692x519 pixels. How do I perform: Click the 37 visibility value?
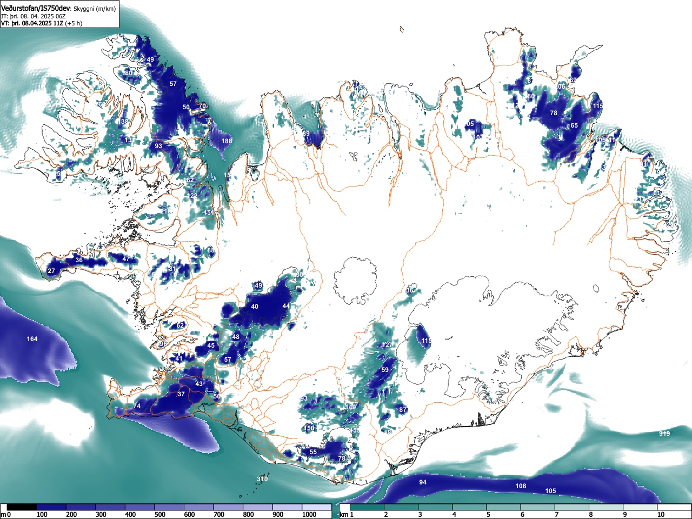(181, 394)
